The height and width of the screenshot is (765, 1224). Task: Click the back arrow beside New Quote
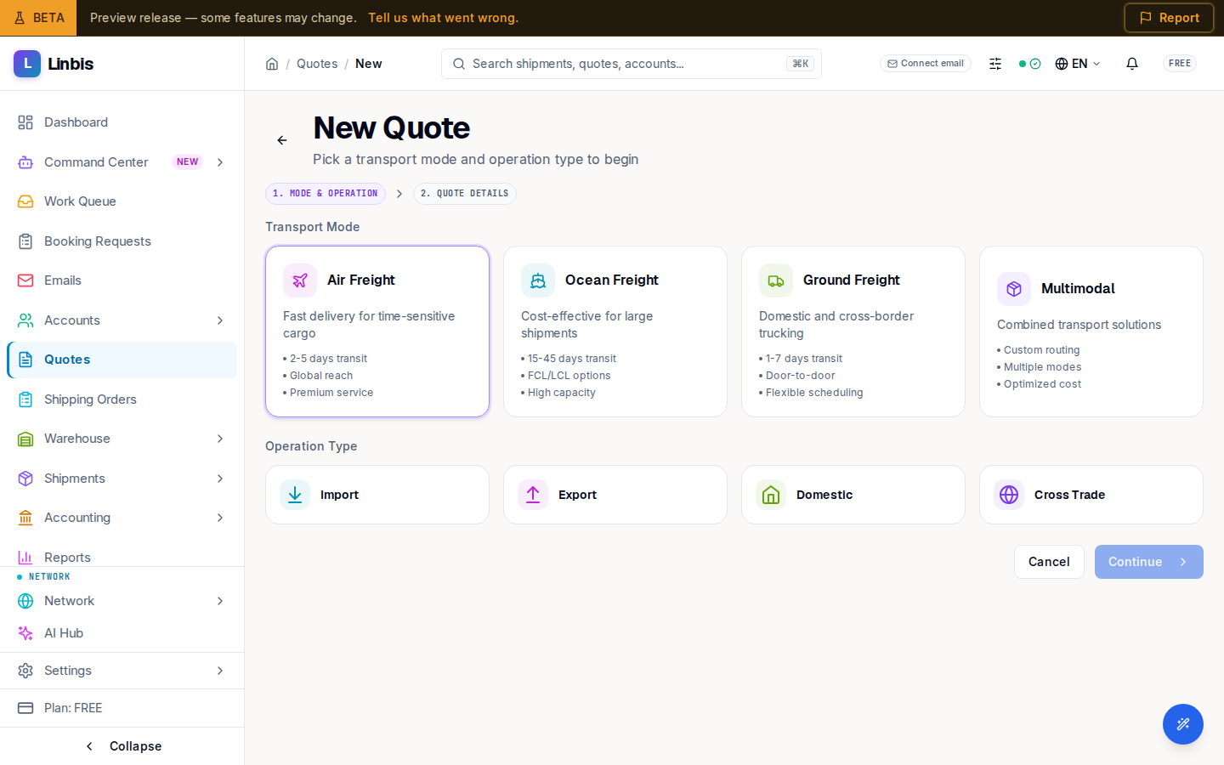[282, 140]
